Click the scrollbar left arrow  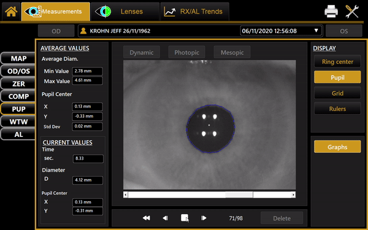point(126,194)
